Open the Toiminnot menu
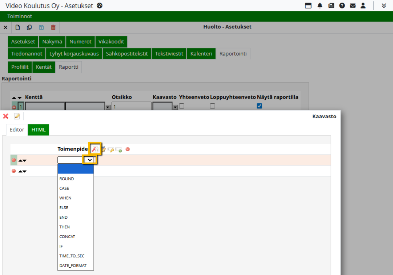This screenshot has width=393, height=275. pos(20,16)
